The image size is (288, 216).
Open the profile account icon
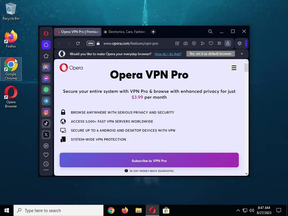tap(228, 43)
